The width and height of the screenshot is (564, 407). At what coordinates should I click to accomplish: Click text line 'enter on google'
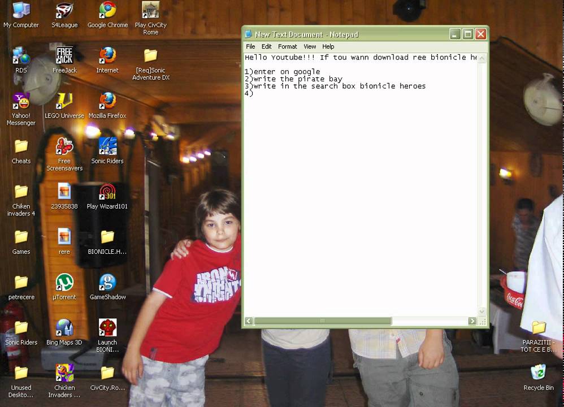(287, 72)
